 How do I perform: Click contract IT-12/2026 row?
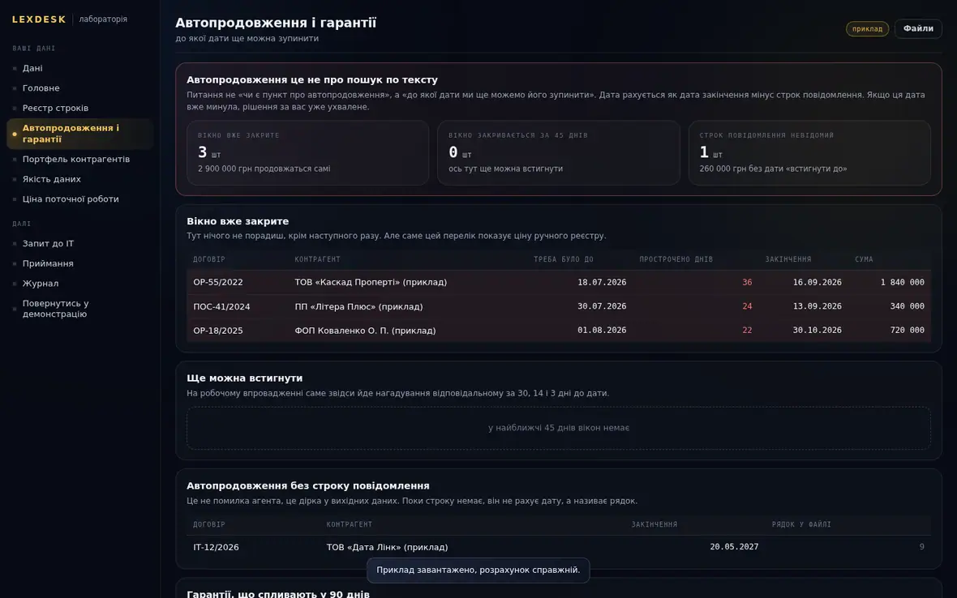tap(559, 547)
